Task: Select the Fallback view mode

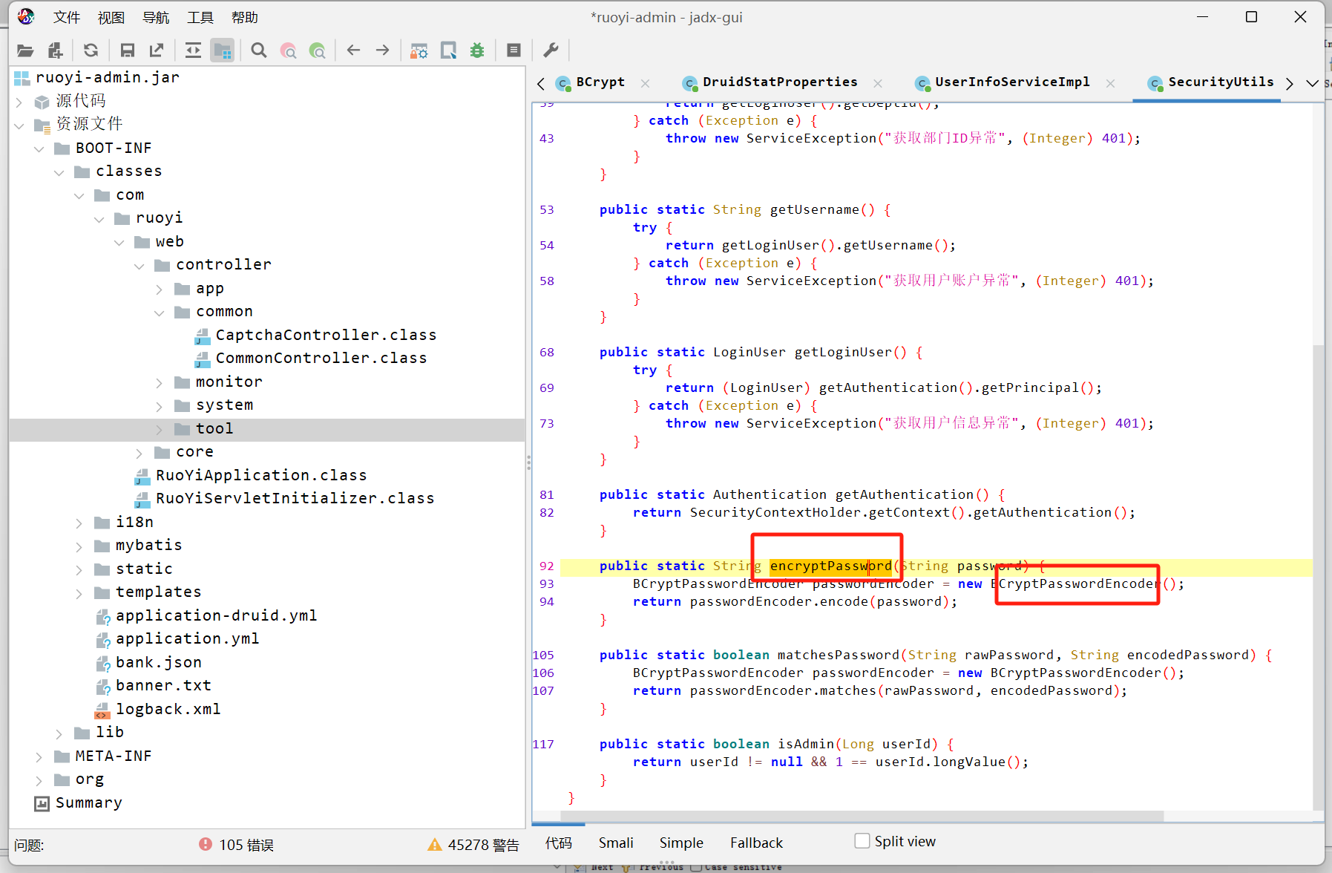Action: (x=755, y=843)
